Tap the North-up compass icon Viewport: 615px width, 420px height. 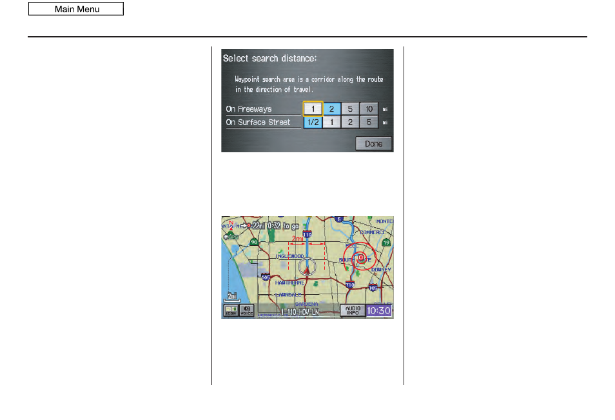click(231, 225)
